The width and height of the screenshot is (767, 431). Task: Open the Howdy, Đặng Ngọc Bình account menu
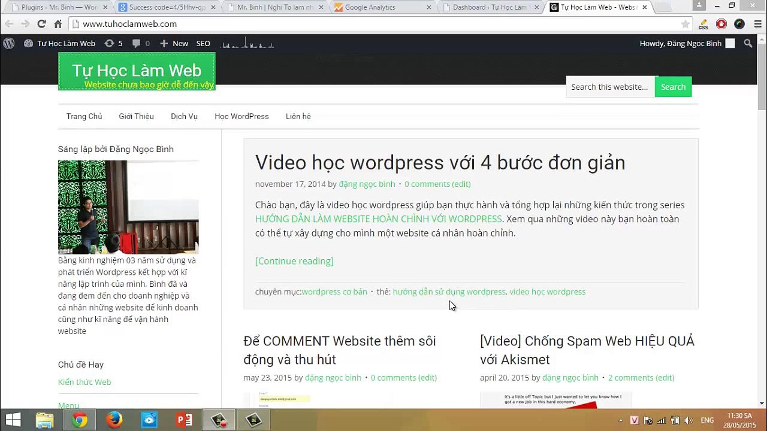pyautogui.click(x=687, y=43)
